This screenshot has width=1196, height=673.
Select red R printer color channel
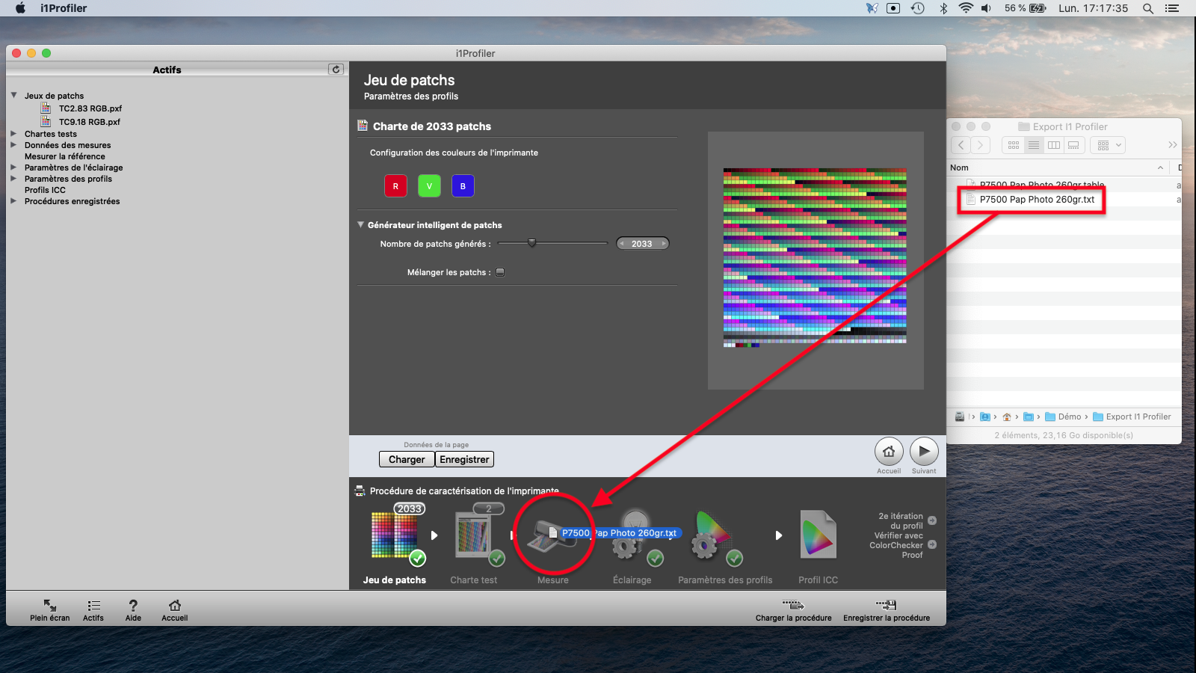(395, 186)
